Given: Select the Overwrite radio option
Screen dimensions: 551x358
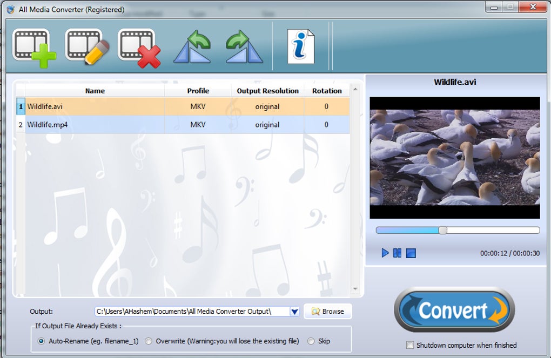Looking at the screenshot, I should click(x=149, y=341).
